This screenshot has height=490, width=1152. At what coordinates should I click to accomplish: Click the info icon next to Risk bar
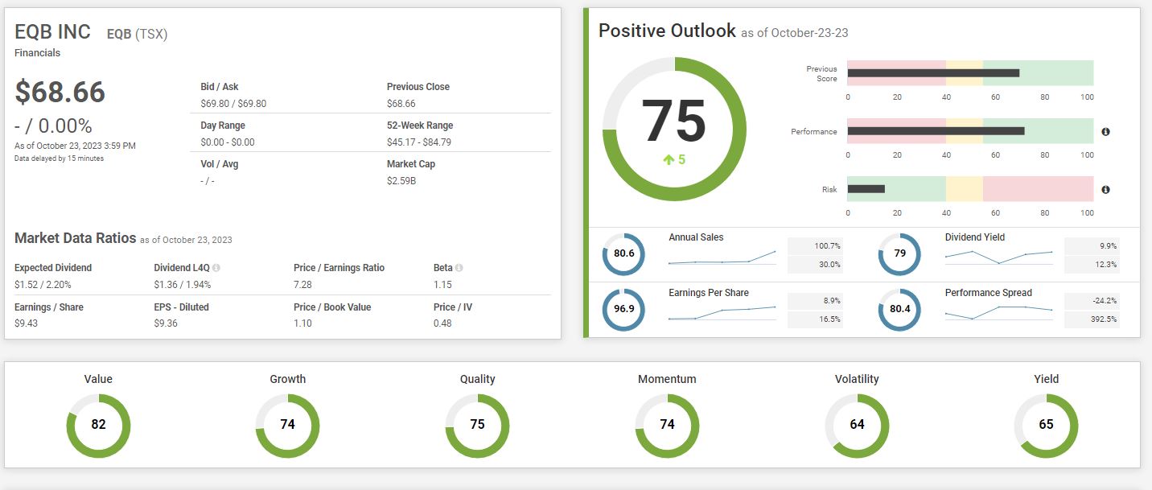pyautogui.click(x=1105, y=190)
